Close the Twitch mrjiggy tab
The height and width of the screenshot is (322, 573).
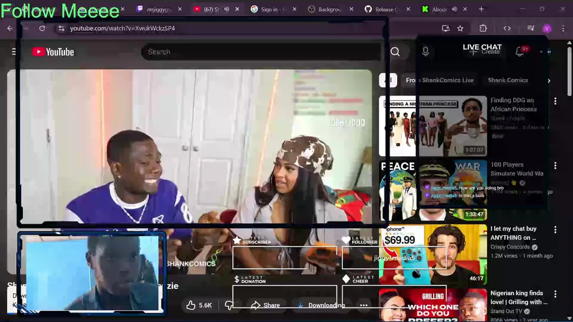pos(180,9)
